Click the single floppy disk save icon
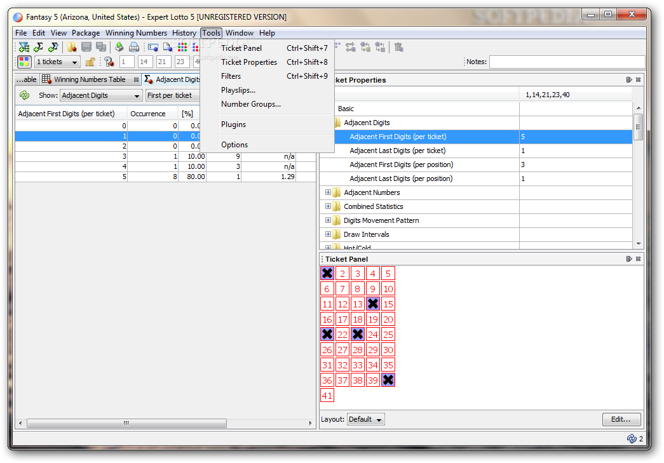The height and width of the screenshot is (463, 664). 86,48
